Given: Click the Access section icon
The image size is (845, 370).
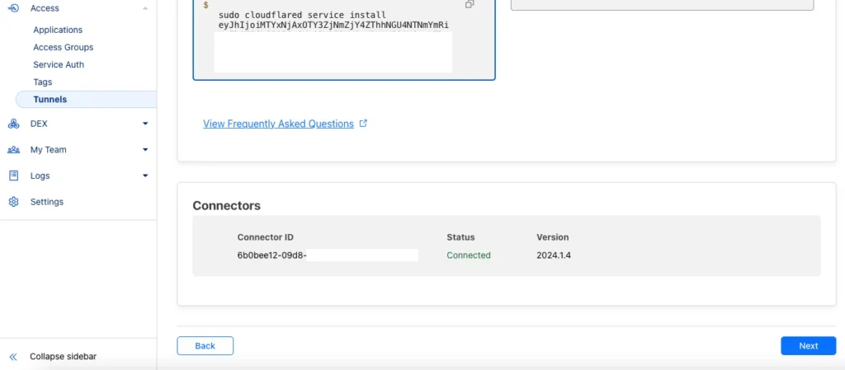Looking at the screenshot, I should click(13, 8).
